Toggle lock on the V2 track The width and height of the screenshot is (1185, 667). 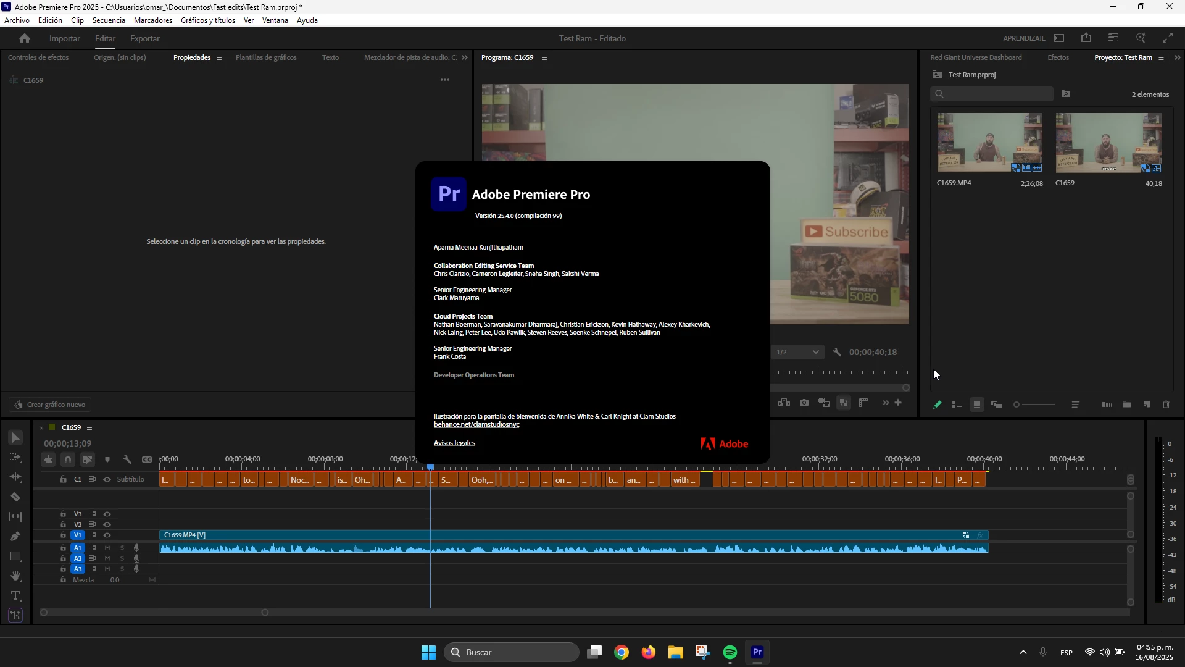click(63, 525)
